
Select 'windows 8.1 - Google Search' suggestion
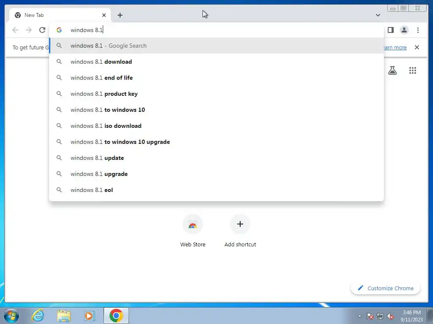click(216, 46)
